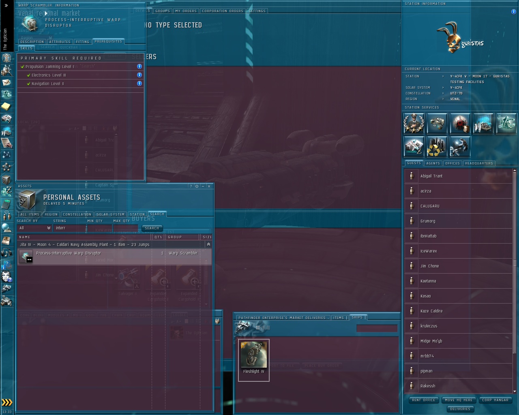Open the assets safe icon in sidebar
Screen dimensions: 519x415
(x=6, y=179)
